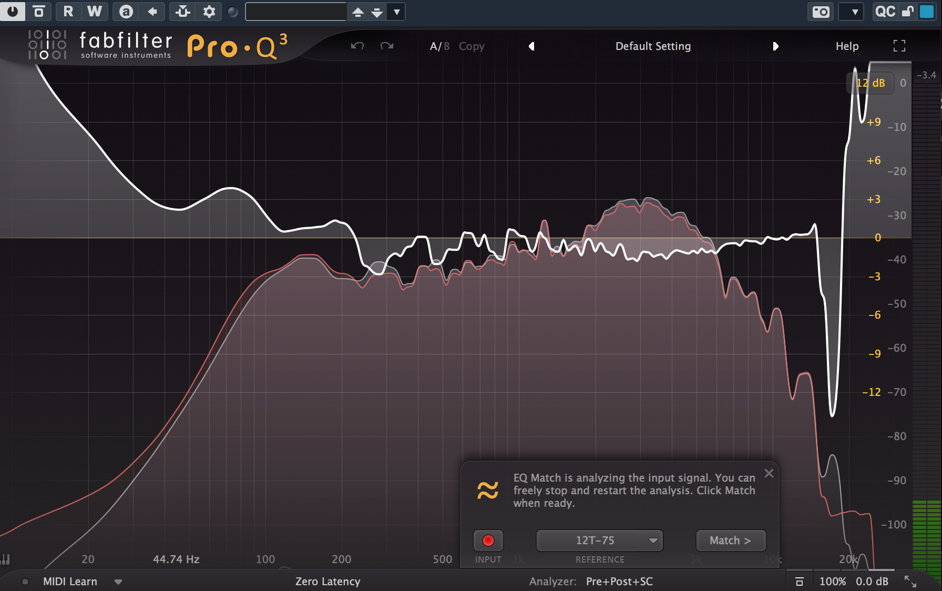Viewport: 942px width, 591px height.
Task: Click the +9 dB scale label
Action: tap(874, 122)
